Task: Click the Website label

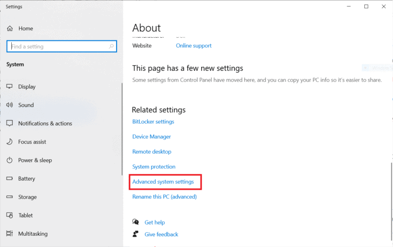Action: pyautogui.click(x=142, y=46)
